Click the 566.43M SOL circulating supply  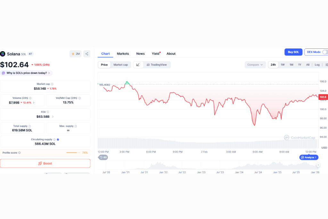coord(45,144)
